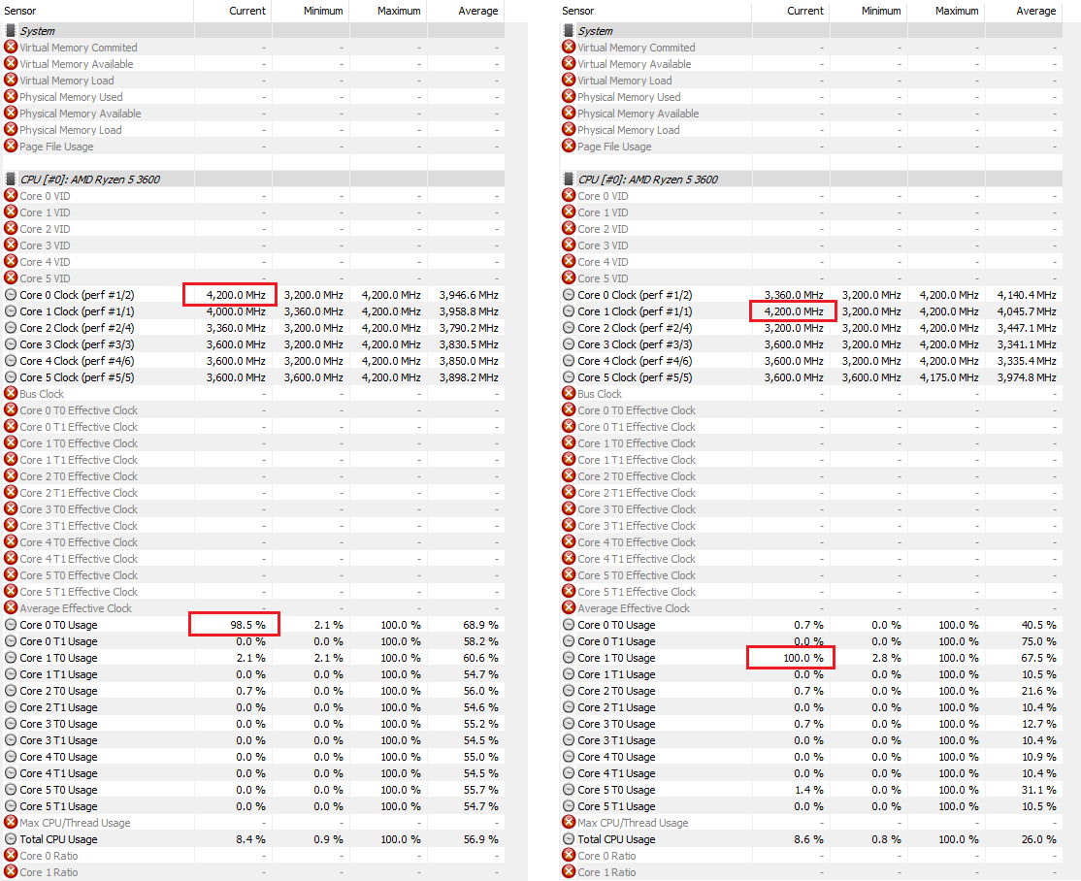The height and width of the screenshot is (881, 1081).
Task: Click the red X icon beside Virtual Memory Commited in left panel
Action: click(x=11, y=48)
